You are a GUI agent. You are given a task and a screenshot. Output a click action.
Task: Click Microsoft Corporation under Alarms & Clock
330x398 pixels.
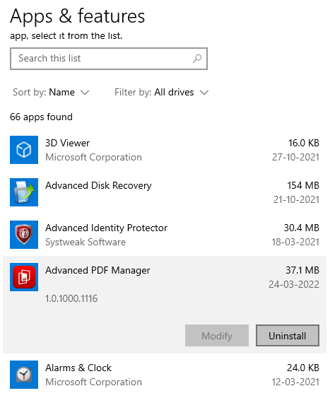point(93,382)
